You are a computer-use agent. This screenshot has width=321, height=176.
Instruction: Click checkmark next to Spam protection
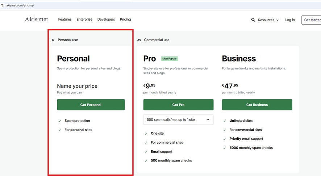(59, 121)
